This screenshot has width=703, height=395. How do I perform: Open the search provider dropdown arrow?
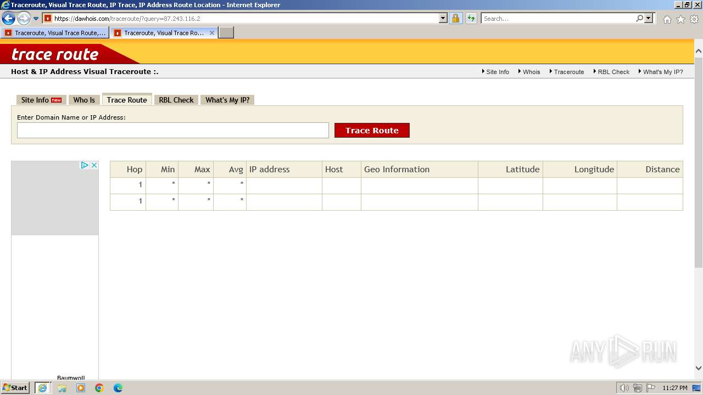click(x=649, y=18)
